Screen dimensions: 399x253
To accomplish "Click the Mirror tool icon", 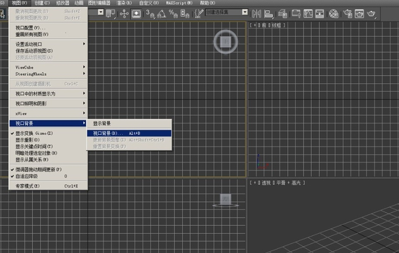I will (256, 14).
